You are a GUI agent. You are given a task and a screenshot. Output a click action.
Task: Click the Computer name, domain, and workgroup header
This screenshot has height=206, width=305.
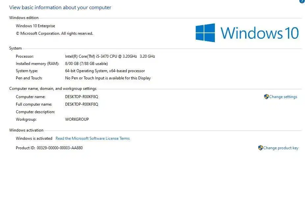point(53,89)
